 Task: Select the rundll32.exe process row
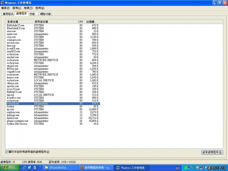(53, 51)
